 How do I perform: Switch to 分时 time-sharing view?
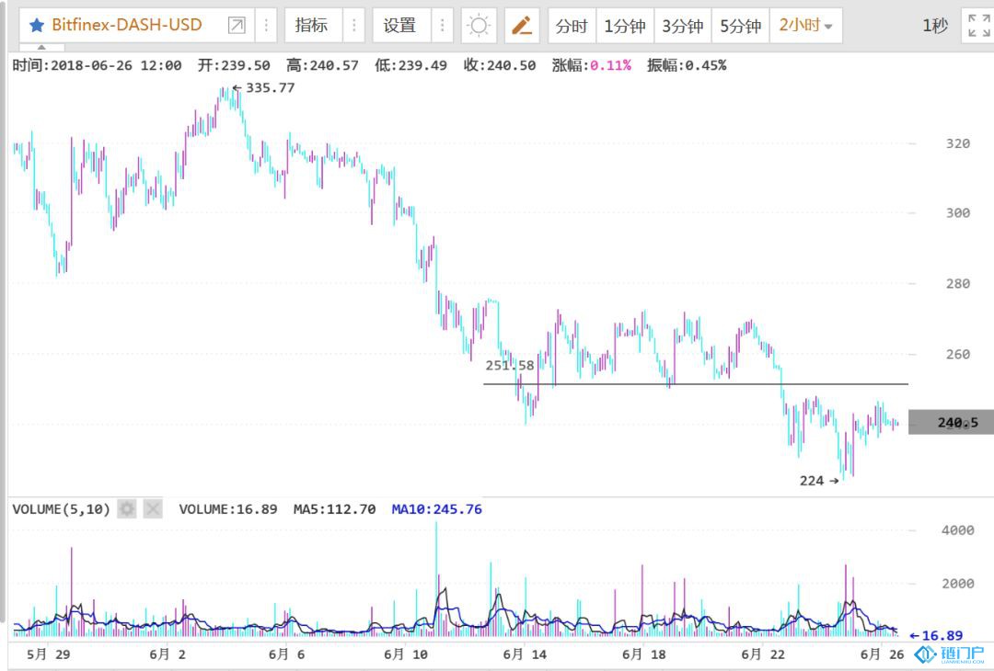tap(572, 26)
